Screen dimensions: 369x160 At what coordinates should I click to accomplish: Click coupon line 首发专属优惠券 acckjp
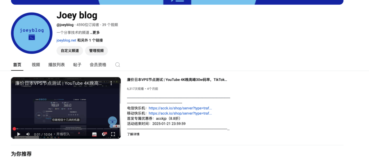154,119
